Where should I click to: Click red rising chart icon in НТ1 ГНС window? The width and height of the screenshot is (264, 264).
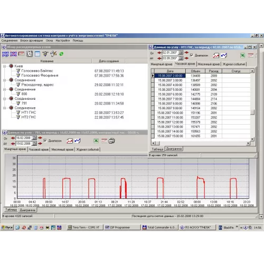coord(216,55)
